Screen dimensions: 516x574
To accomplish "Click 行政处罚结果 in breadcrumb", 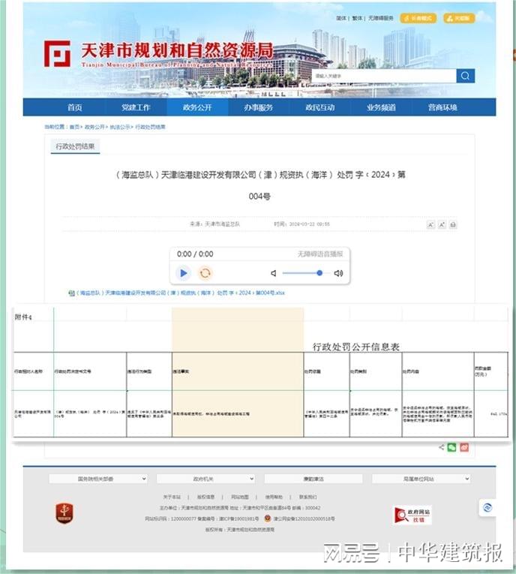I will point(151,127).
